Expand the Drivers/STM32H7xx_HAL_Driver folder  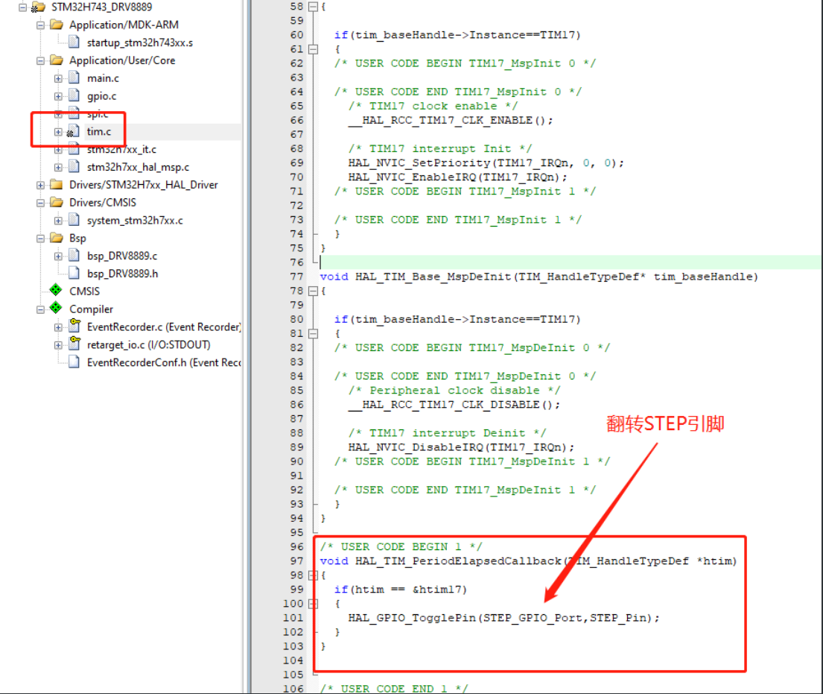click(39, 184)
